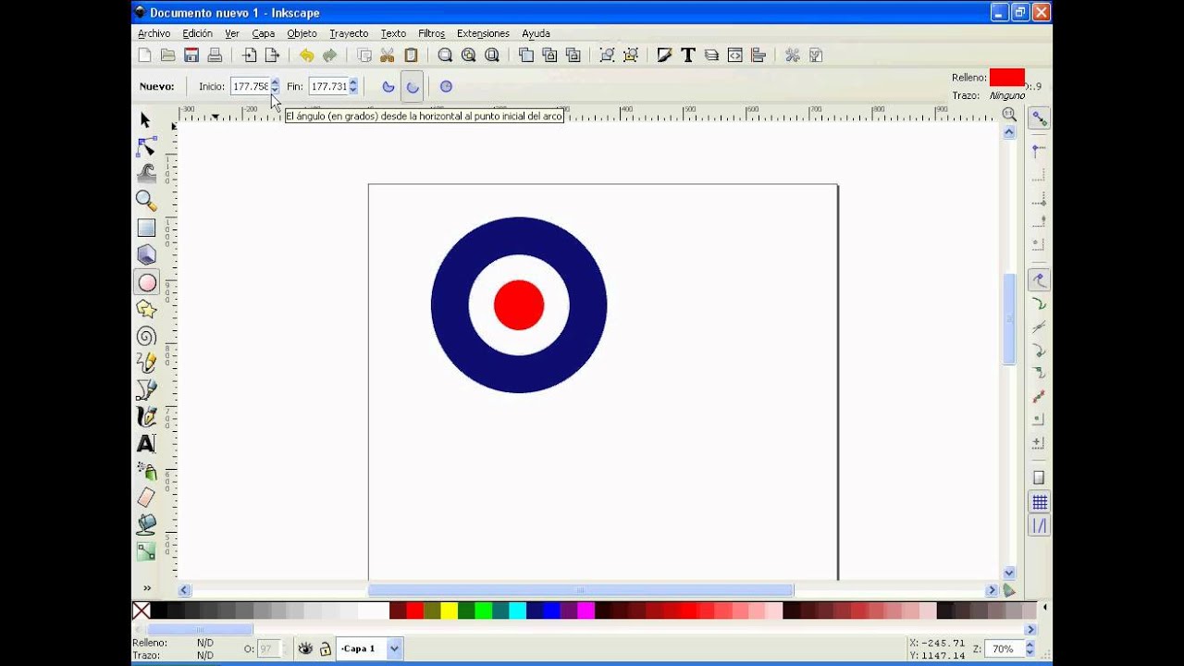Viewport: 1184px width, 666px height.
Task: Open Inkscape Preferences icon
Action: [793, 55]
